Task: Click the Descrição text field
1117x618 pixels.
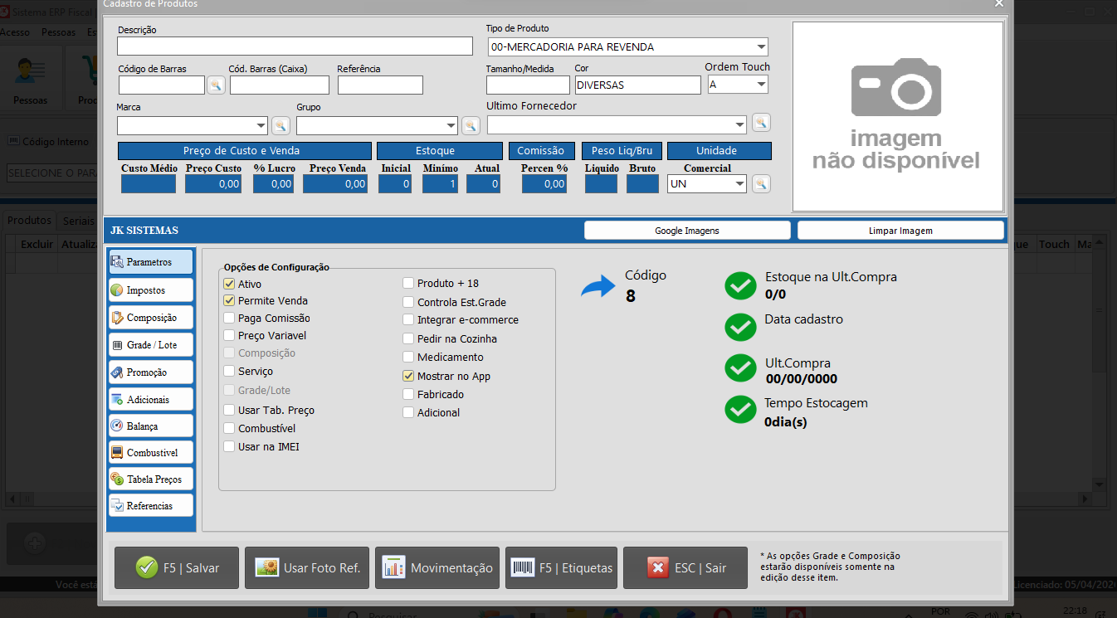Action: [295, 46]
